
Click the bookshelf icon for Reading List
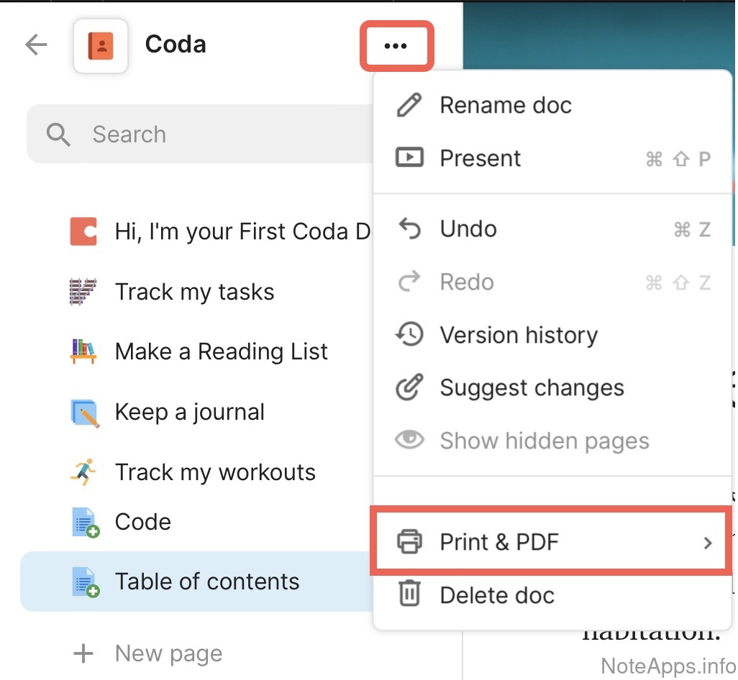pos(83,352)
